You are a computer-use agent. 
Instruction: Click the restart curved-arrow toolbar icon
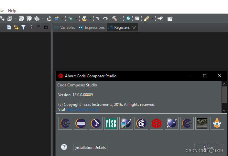(x=49, y=18)
